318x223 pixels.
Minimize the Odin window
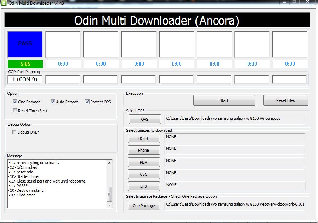pos(285,2)
